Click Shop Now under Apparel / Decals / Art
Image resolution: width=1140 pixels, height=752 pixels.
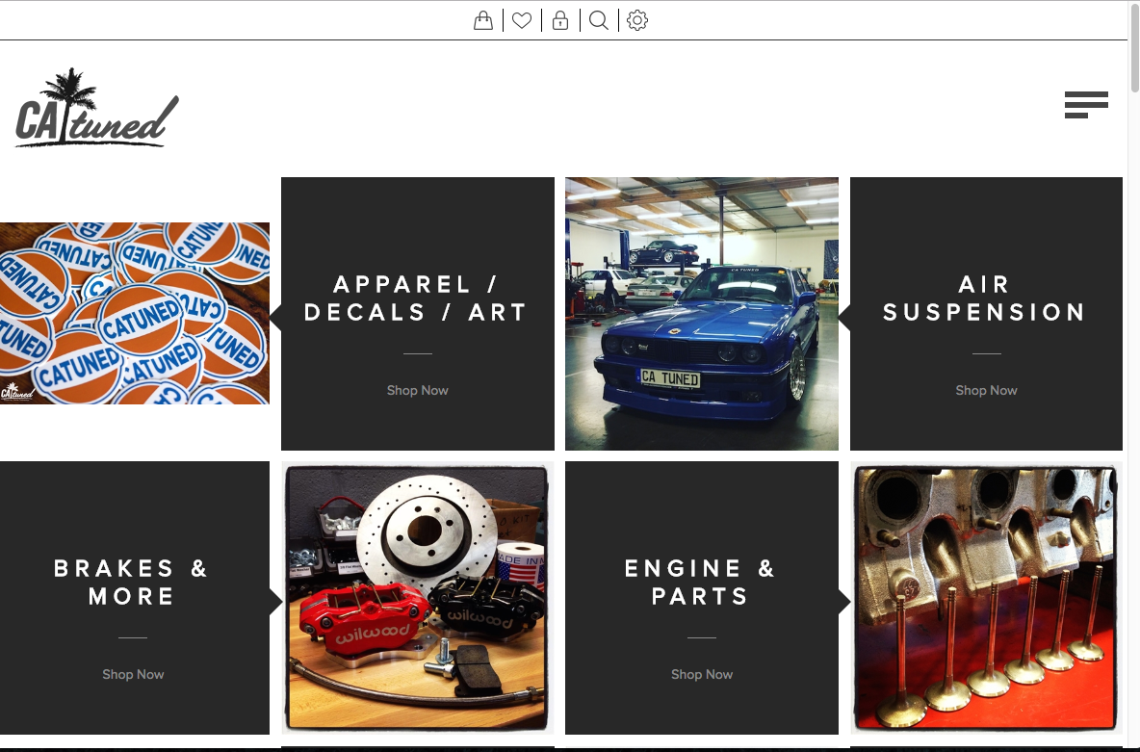tap(417, 391)
